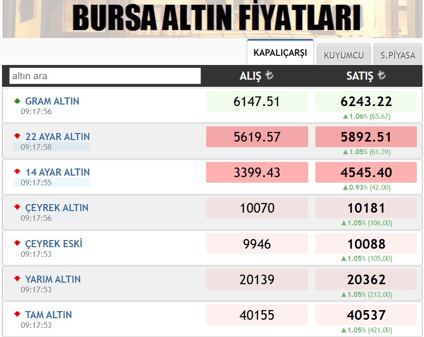424x337 pixels.
Task: Click the 6243.22 SATIŞ price cell
Action: [367, 101]
